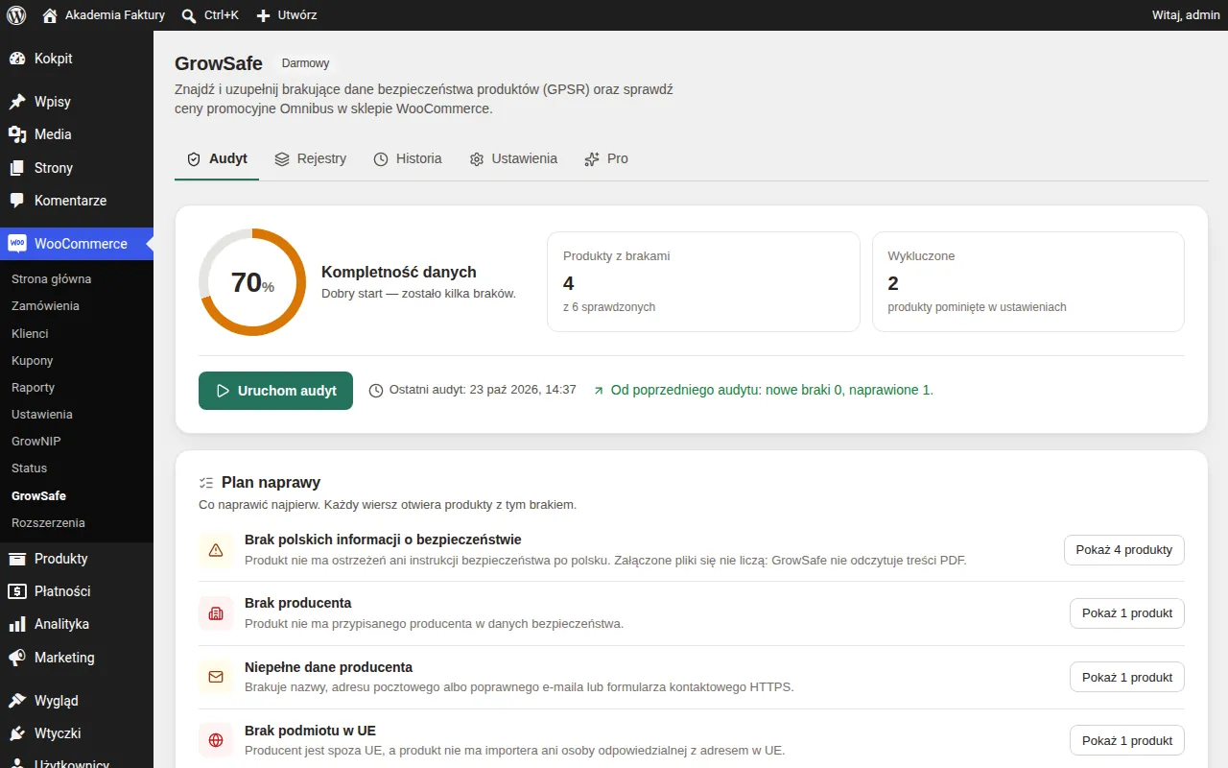Click the Kokpit dashboard icon
Image resolution: width=1228 pixels, height=768 pixels.
[17, 59]
